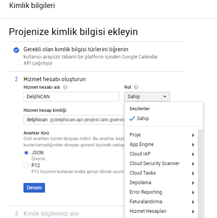The width and height of the screenshot is (217, 218).
Task: Click the Kimlik bilgileri page title
Action: pyautogui.click(x=32, y=6)
